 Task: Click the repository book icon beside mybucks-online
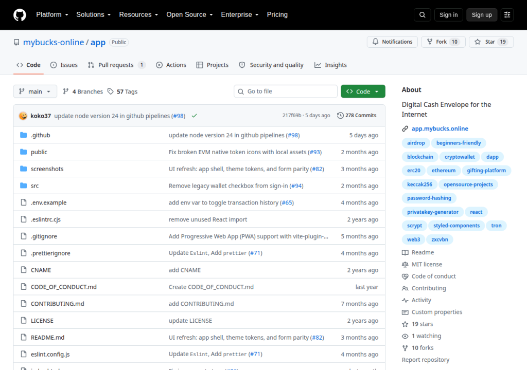[x=16, y=42]
